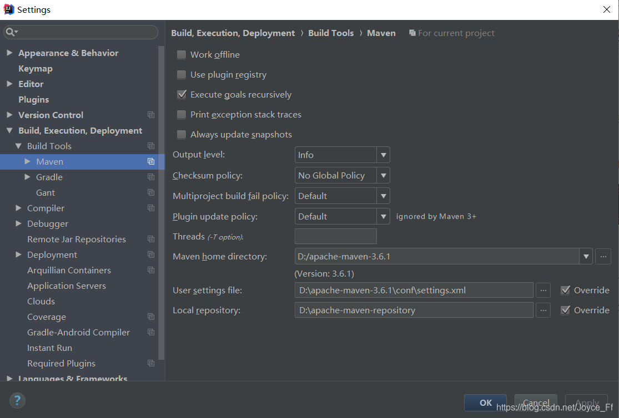Open Clouds settings page
Screen dimensions: 619x418
click(41, 301)
